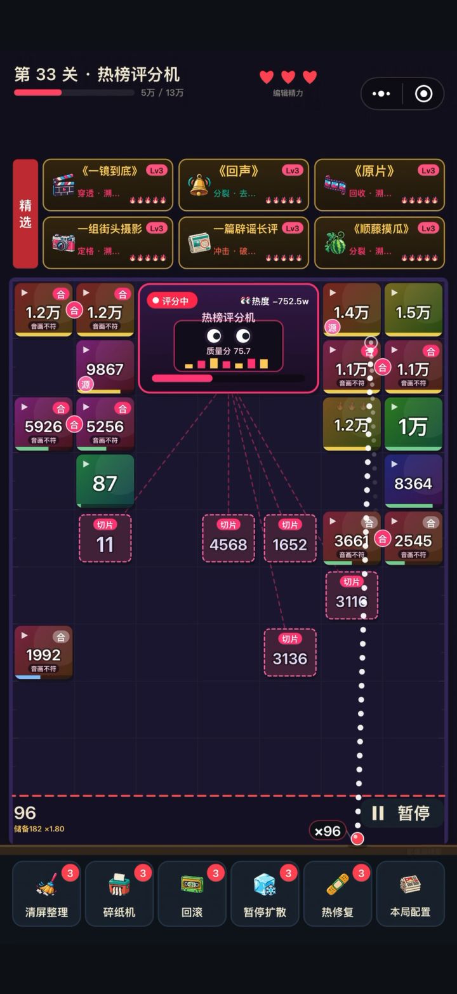Tap the green 87 block

pyautogui.click(x=105, y=481)
